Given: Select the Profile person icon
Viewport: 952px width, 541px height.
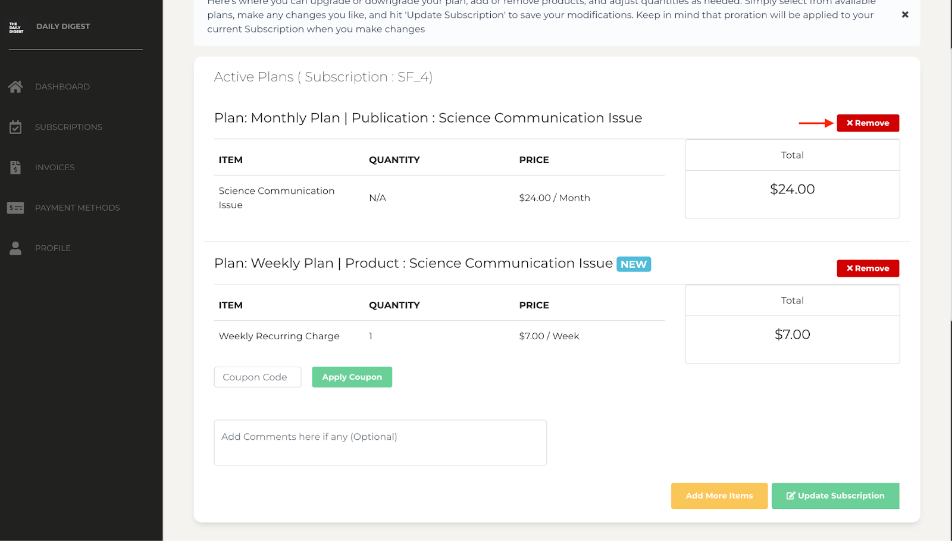Looking at the screenshot, I should 15,248.
